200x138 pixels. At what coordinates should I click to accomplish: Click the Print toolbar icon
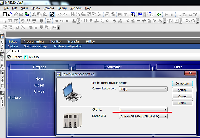pos(107,14)
